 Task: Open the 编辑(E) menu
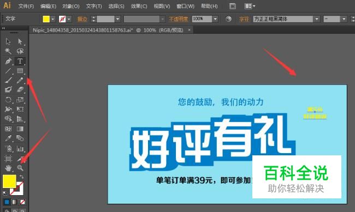click(48, 6)
